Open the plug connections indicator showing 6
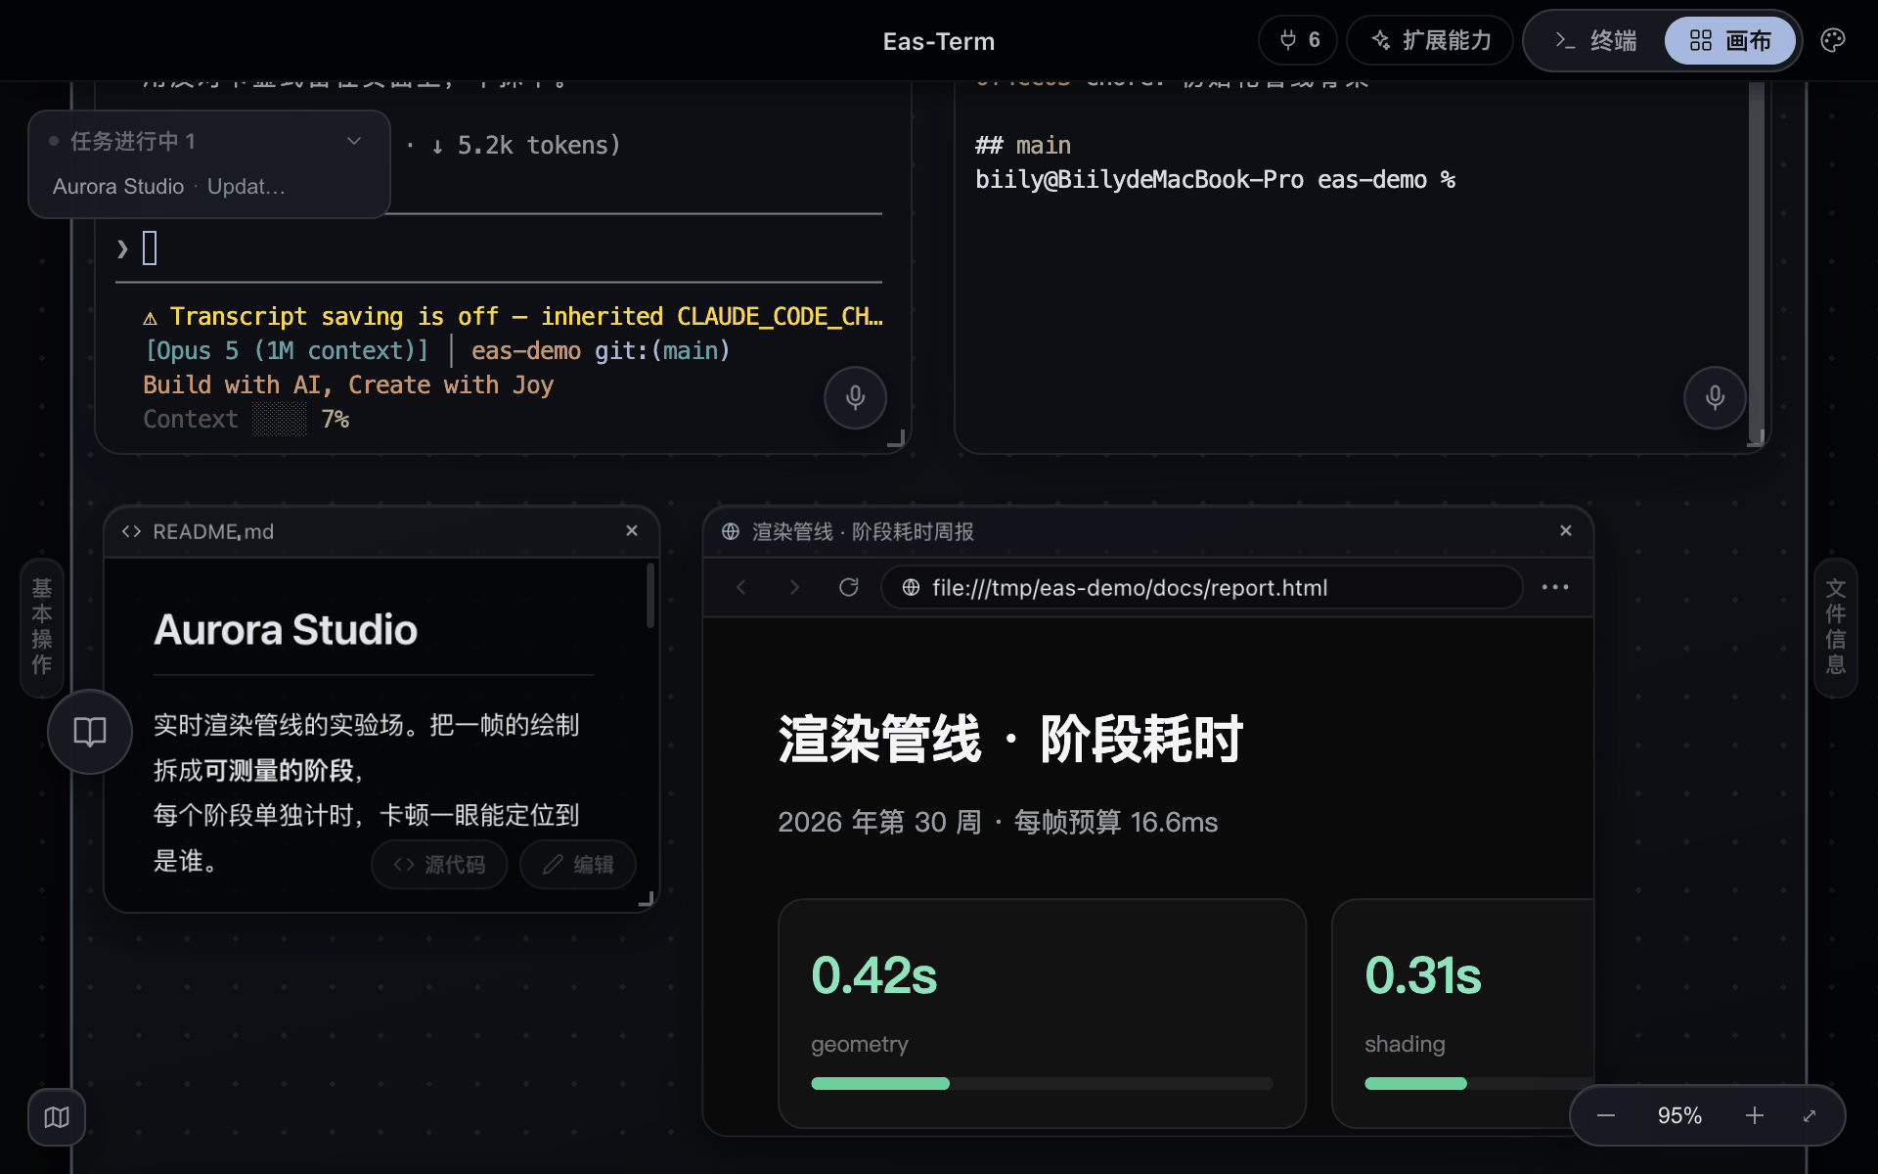This screenshot has height=1174, width=1878. tap(1298, 40)
